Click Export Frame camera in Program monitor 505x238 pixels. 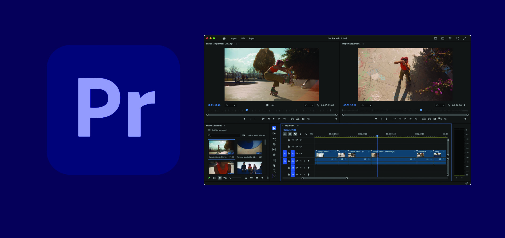(435, 119)
